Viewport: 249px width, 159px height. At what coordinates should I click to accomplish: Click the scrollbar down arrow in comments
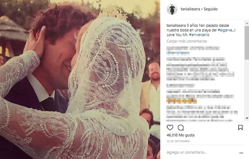point(247,118)
